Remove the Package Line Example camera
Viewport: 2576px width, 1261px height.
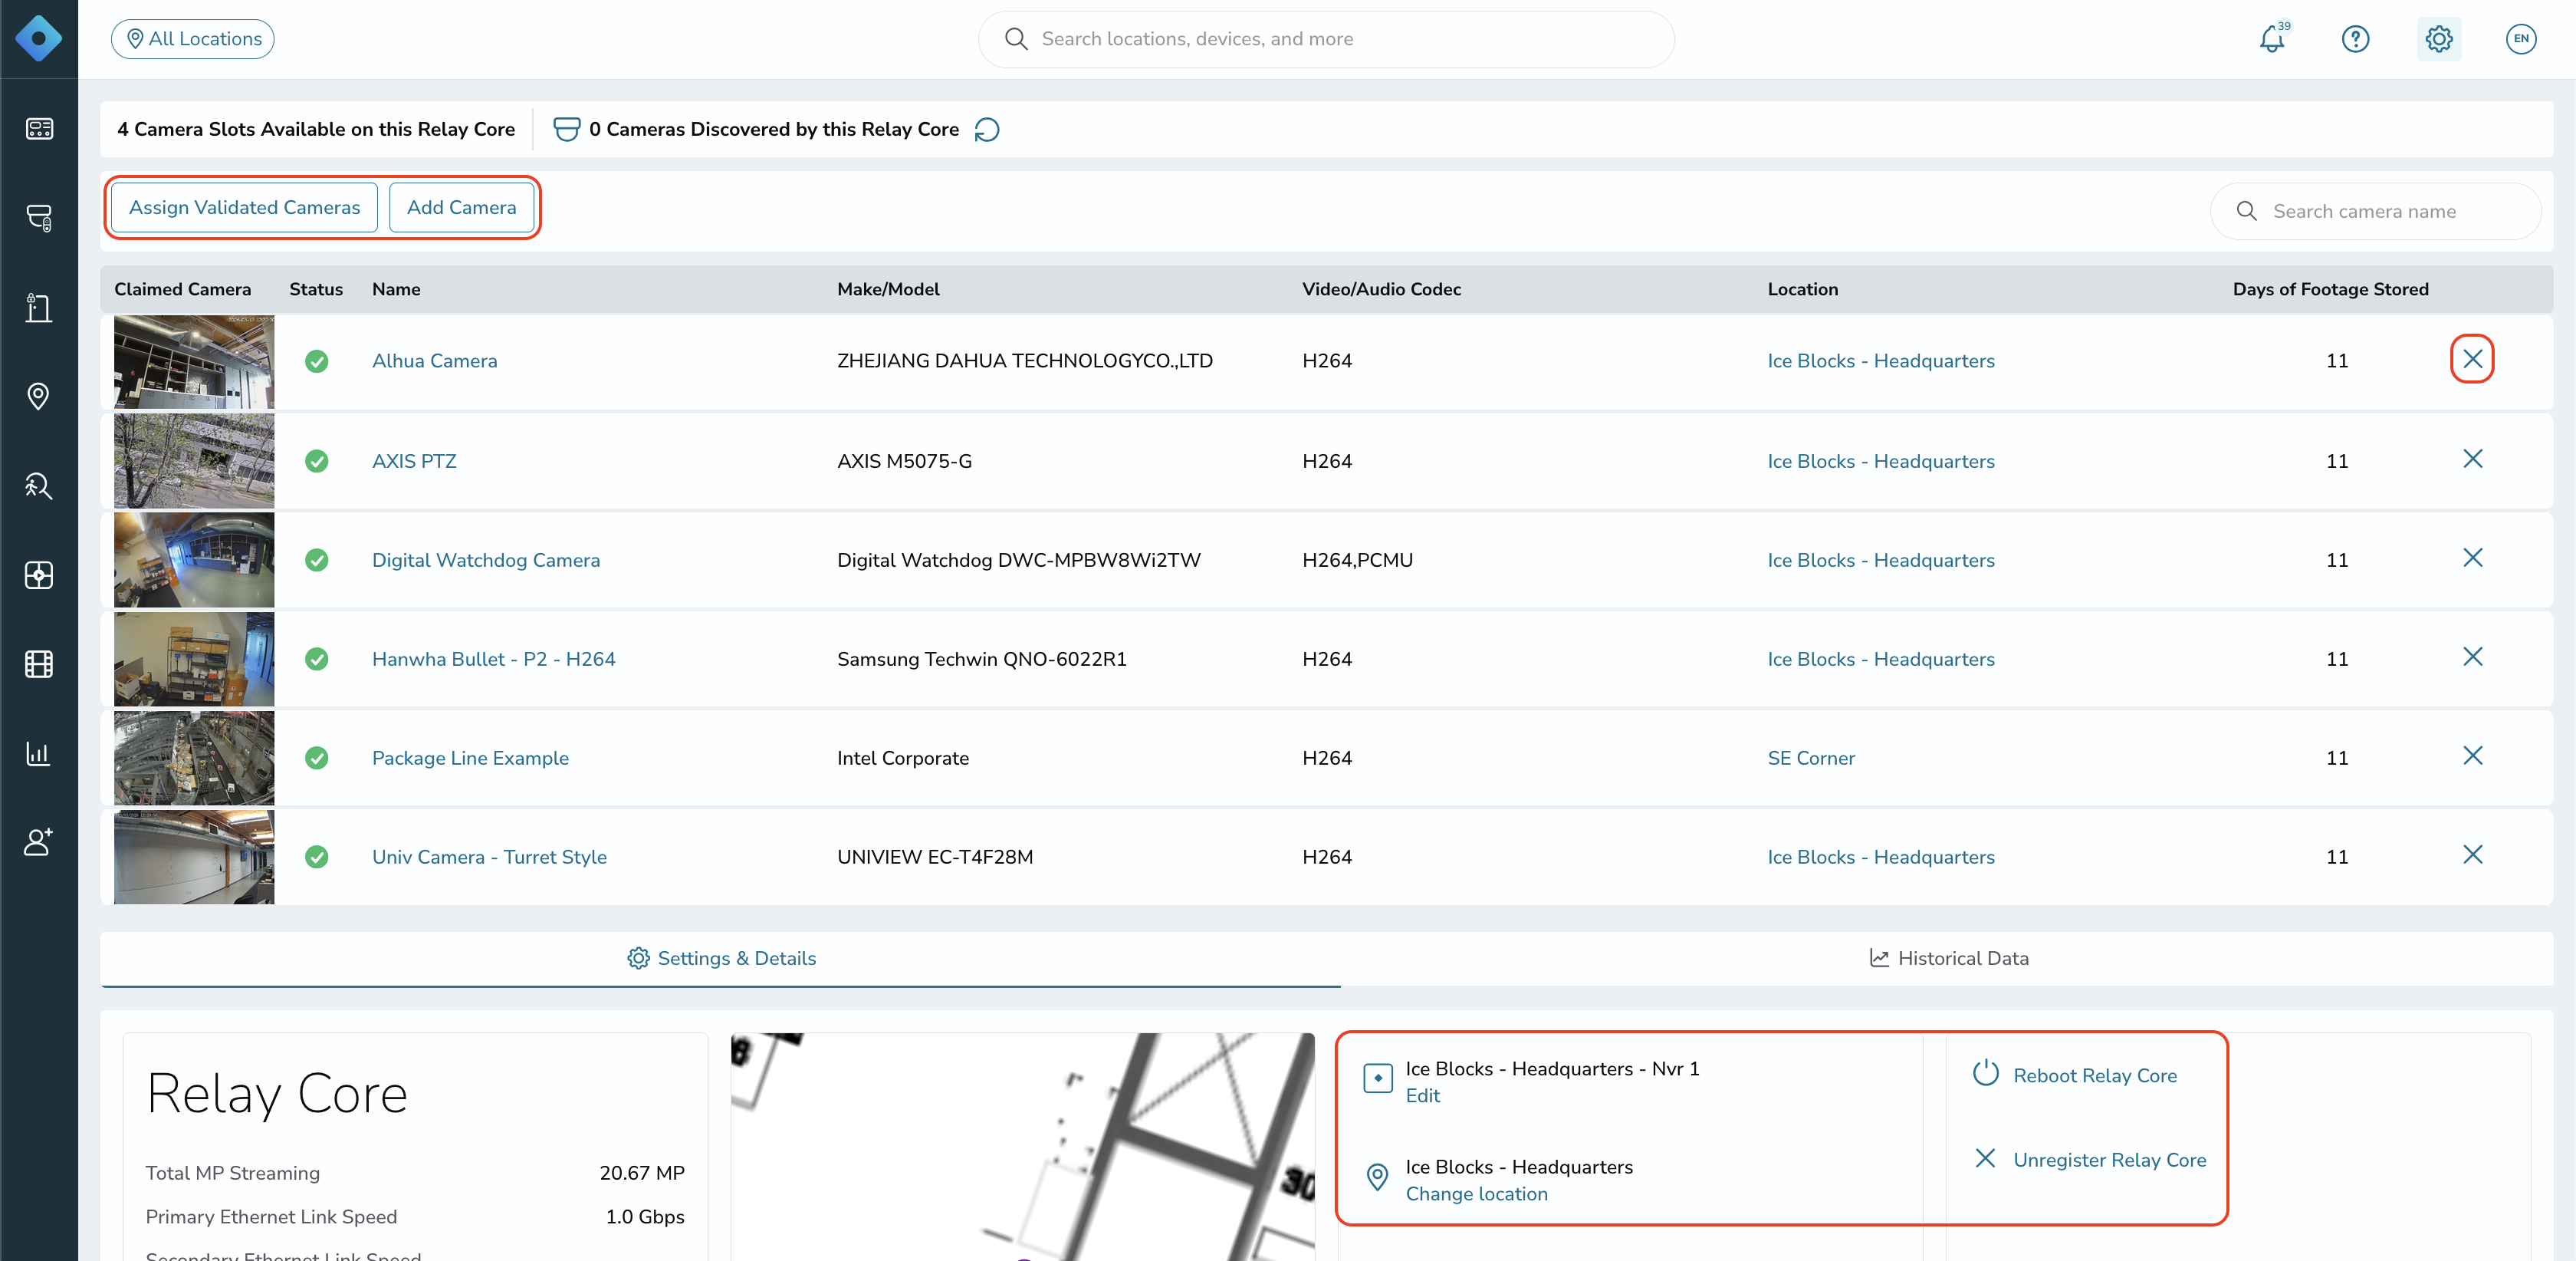point(2472,756)
